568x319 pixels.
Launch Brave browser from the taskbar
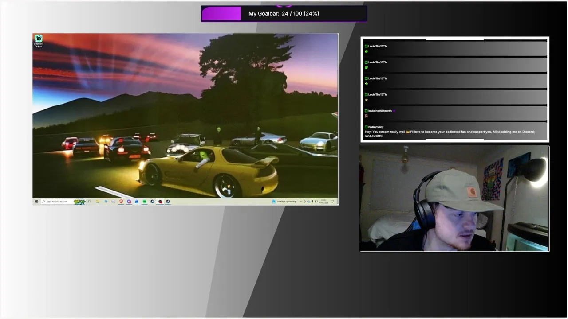coord(122,202)
